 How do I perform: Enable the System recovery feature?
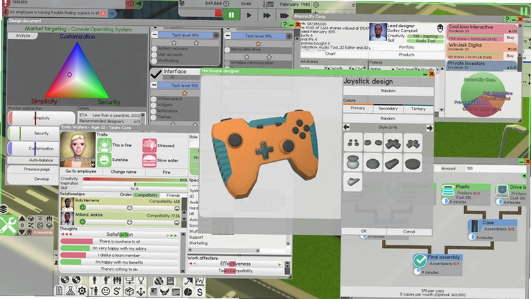click(154, 49)
